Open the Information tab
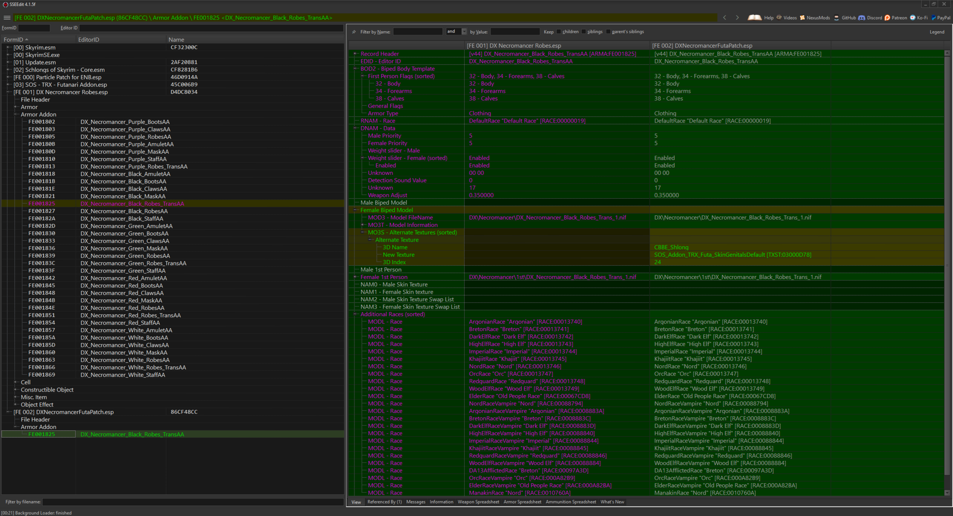This screenshot has height=516, width=953. point(442,502)
